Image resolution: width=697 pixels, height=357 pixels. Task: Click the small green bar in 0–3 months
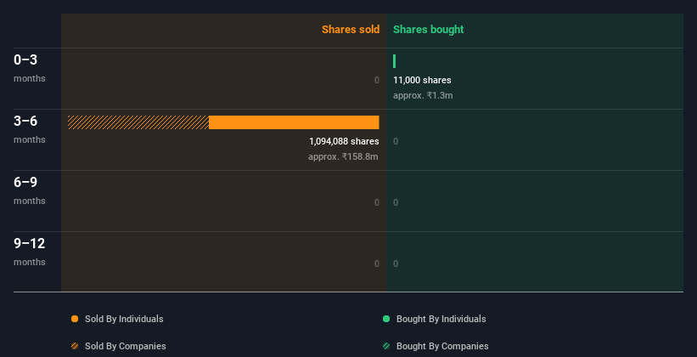pos(394,61)
